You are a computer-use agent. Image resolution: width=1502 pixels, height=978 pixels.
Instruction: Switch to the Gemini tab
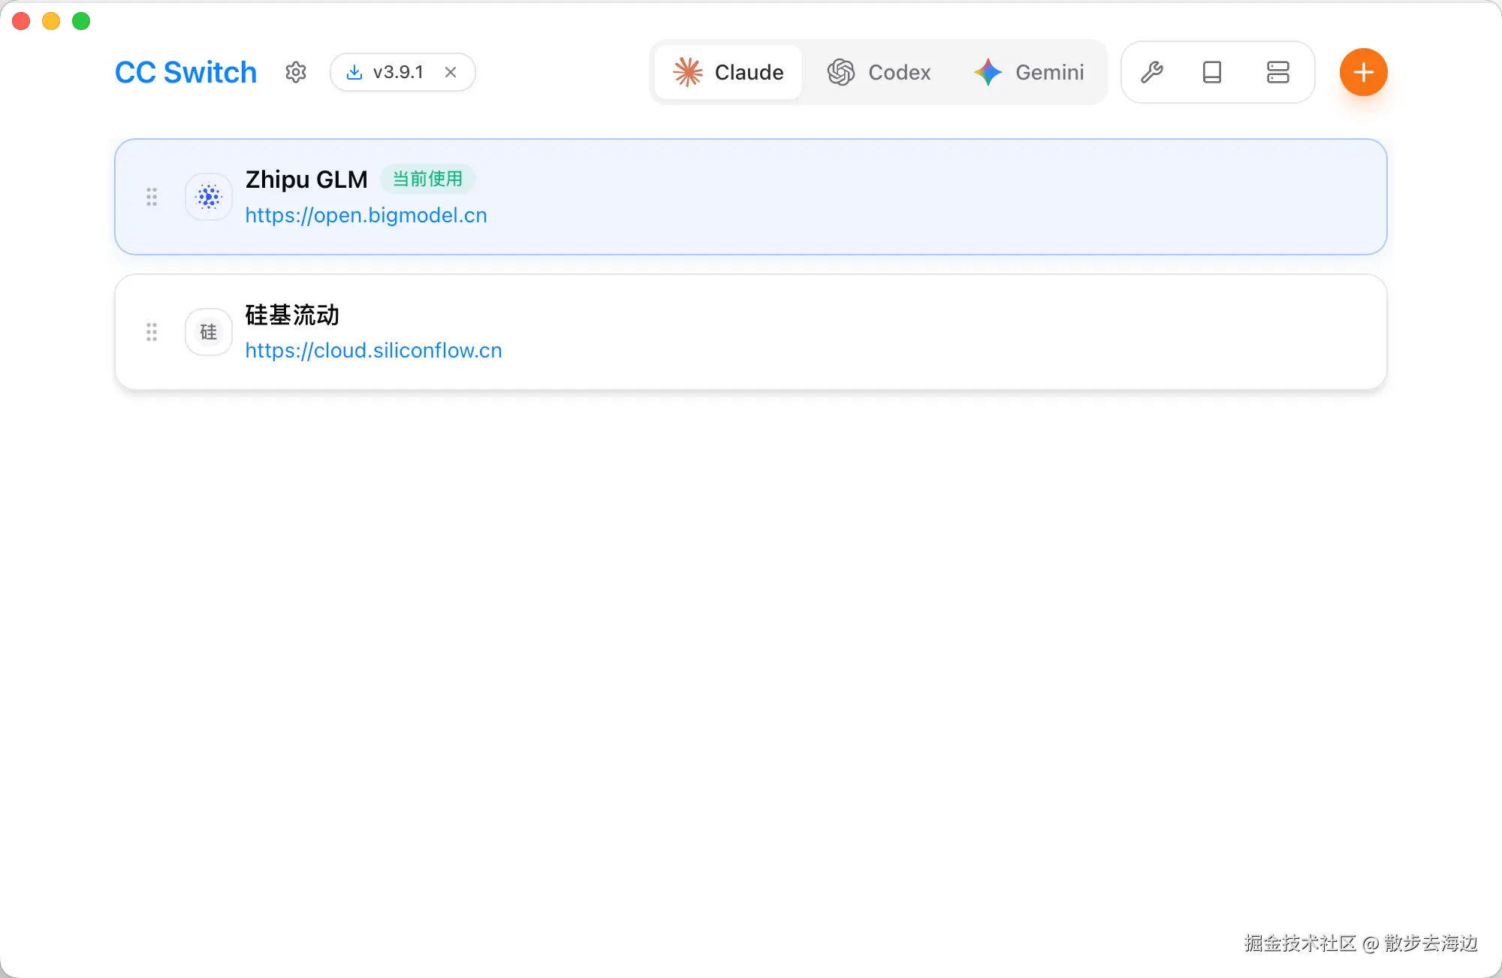click(x=1029, y=72)
